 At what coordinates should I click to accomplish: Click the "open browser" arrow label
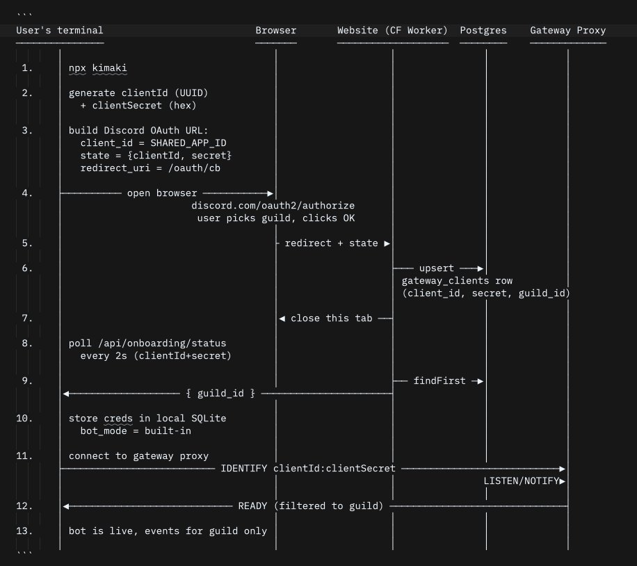162,193
